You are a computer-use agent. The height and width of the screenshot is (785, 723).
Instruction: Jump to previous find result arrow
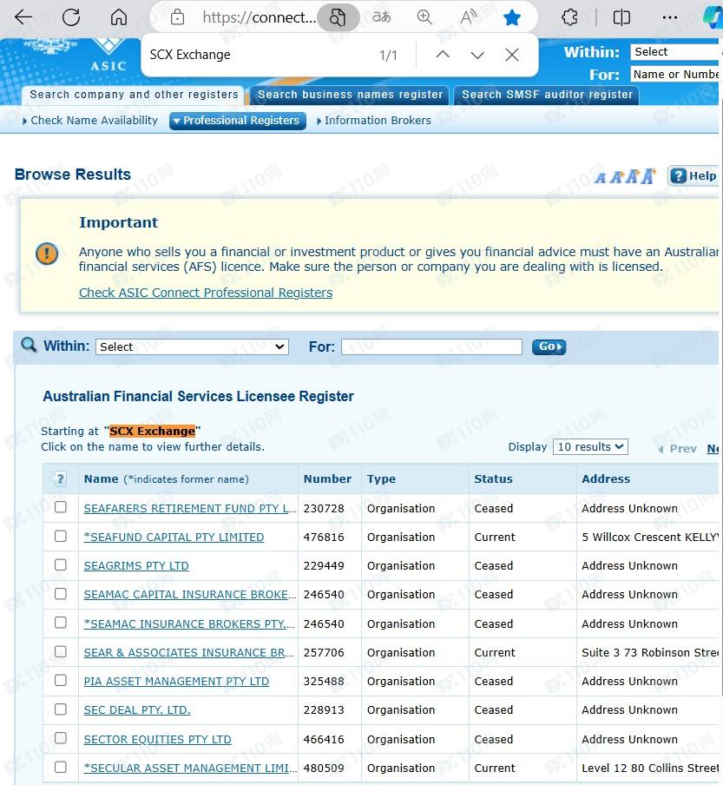[443, 55]
